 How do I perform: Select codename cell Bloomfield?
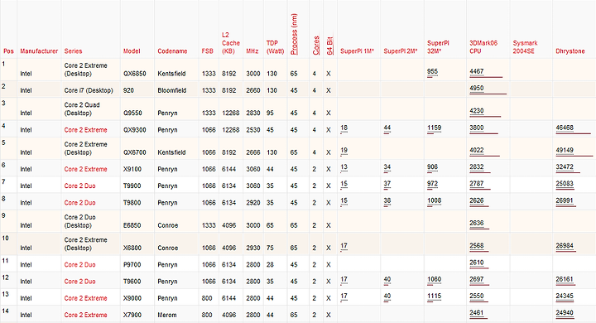pyautogui.click(x=172, y=90)
